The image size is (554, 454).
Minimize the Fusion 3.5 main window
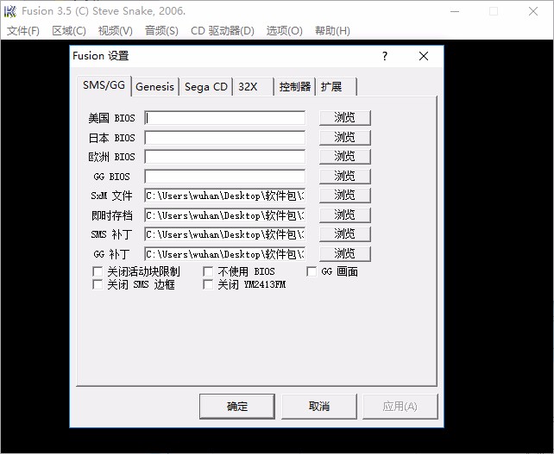pyautogui.click(x=455, y=12)
